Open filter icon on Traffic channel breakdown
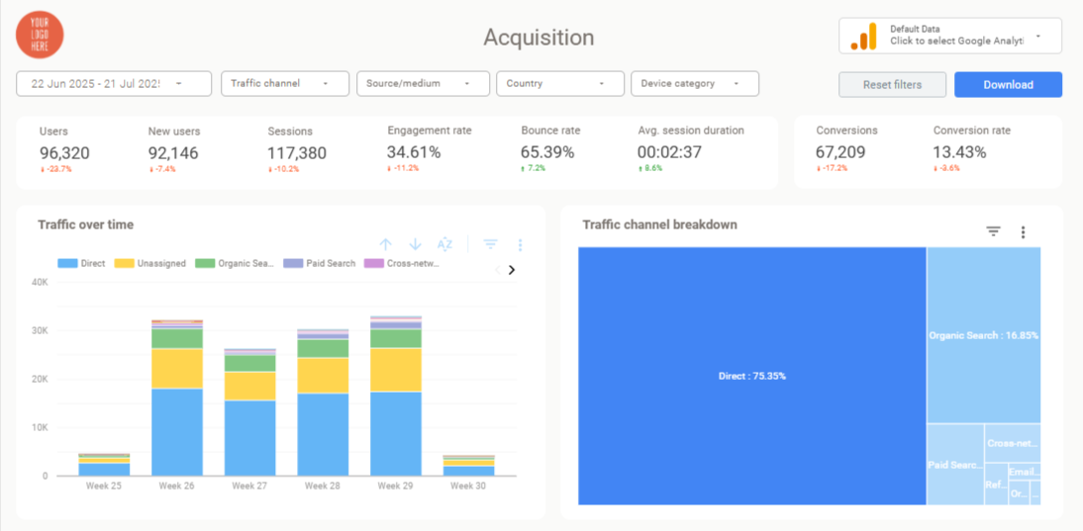 [x=993, y=231]
